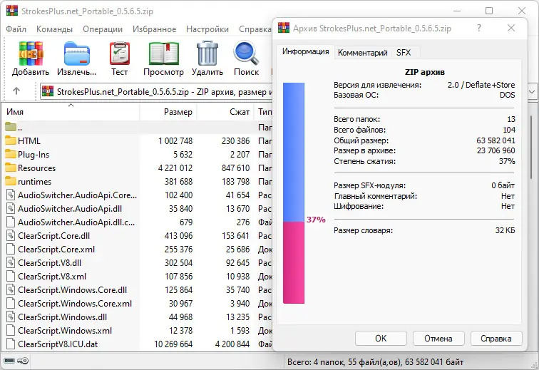539x370 pixels.
Task: Switch to the Комментарий tab
Action: pyautogui.click(x=362, y=53)
